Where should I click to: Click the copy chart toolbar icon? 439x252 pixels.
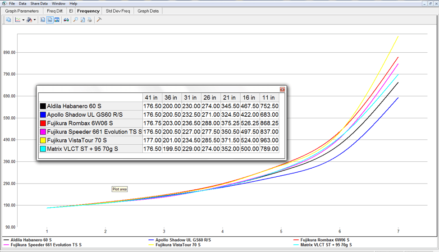(9, 20)
